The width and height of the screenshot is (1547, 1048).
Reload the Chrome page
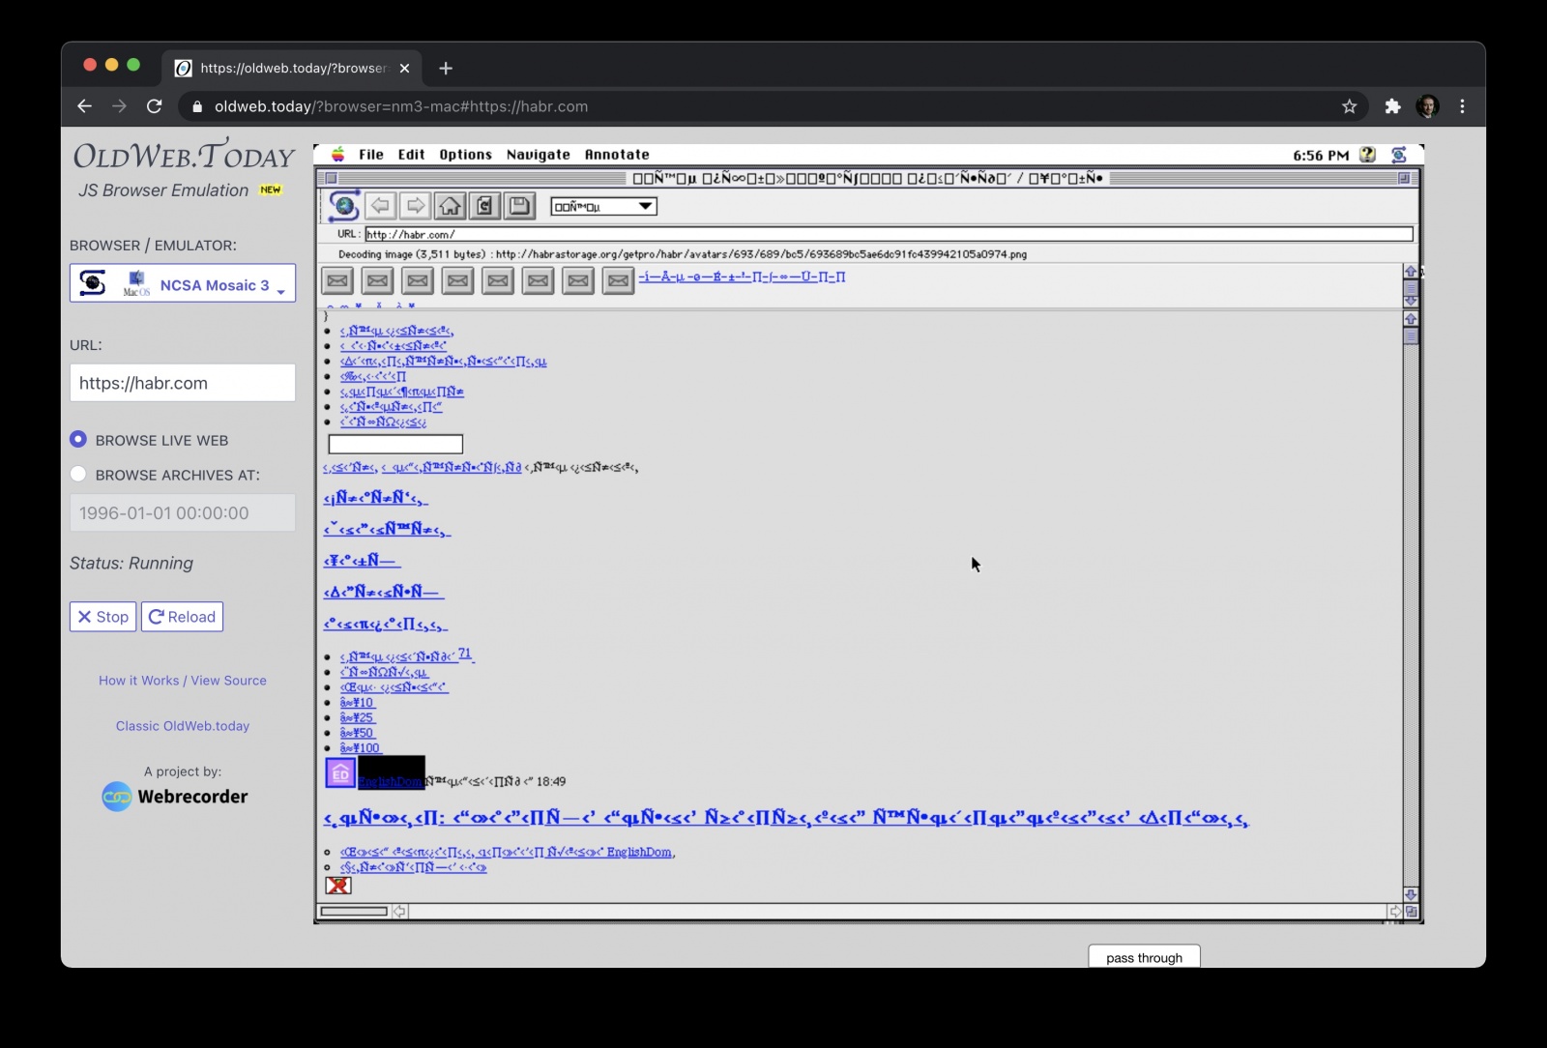point(155,106)
